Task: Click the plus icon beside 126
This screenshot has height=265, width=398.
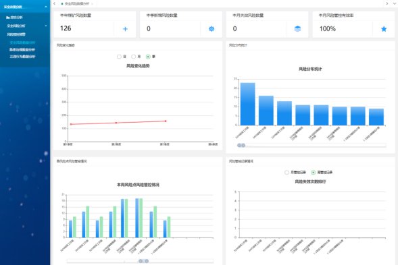Action: pyautogui.click(x=125, y=29)
